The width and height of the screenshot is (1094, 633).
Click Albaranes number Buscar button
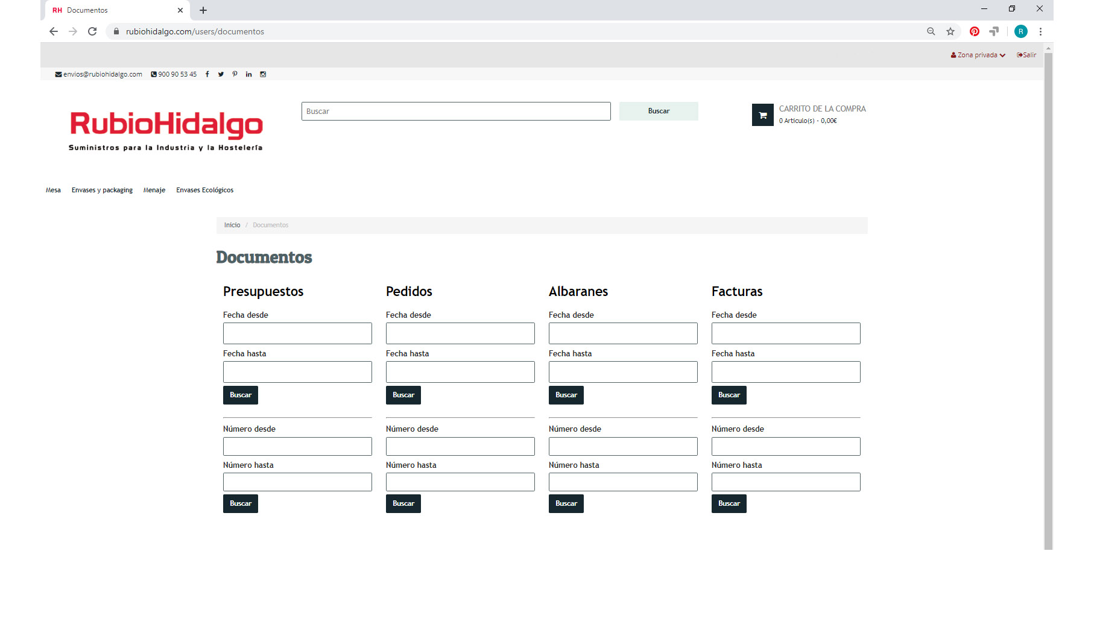point(566,503)
